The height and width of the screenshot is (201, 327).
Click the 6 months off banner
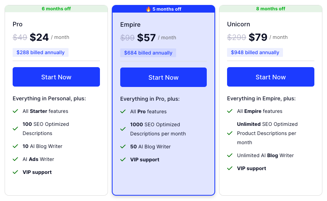click(x=56, y=9)
